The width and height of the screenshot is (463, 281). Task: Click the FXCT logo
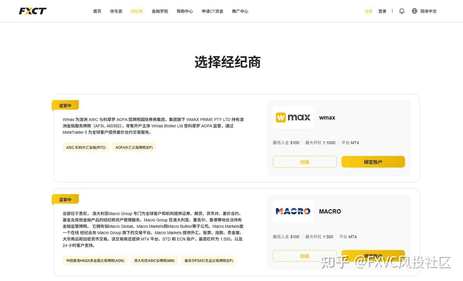[x=33, y=11]
